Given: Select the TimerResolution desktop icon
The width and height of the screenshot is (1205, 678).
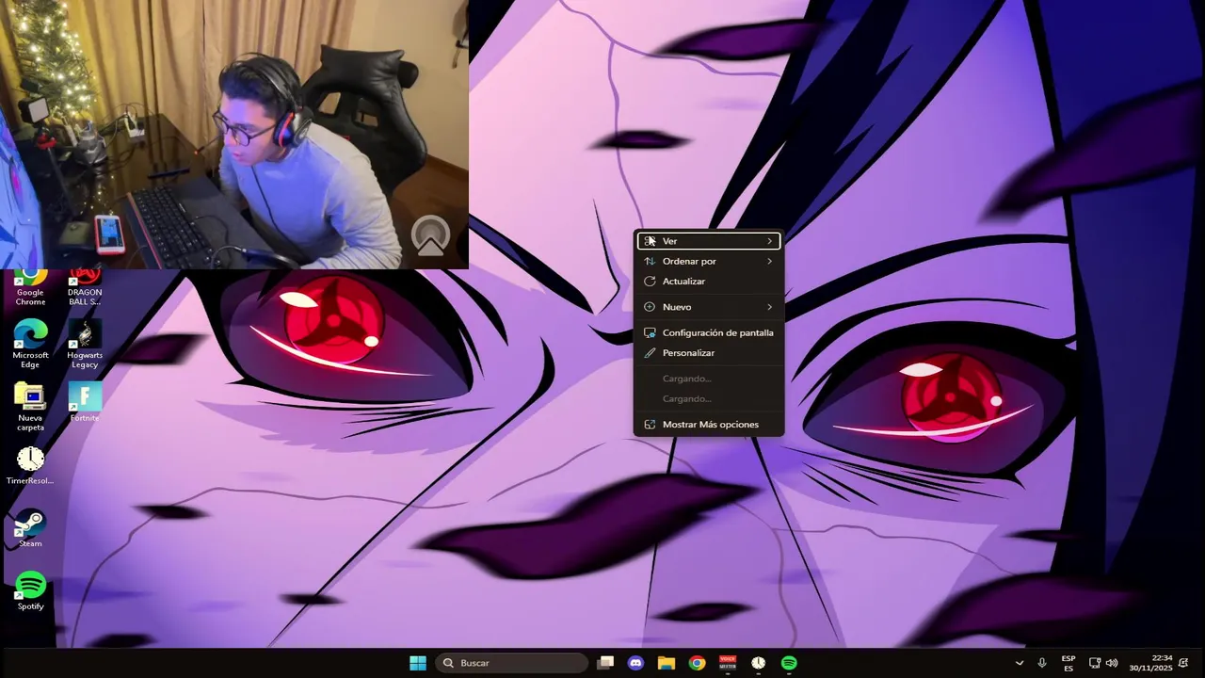Looking at the screenshot, I should (30, 465).
